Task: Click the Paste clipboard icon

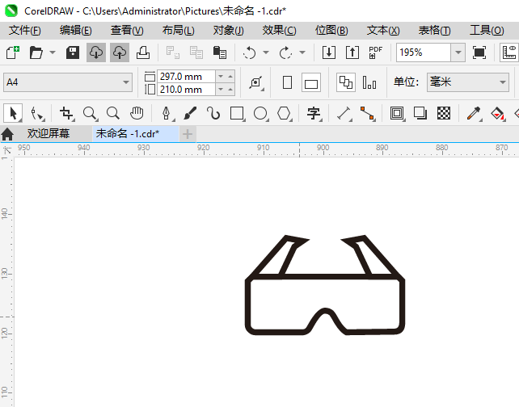Action: click(x=219, y=52)
